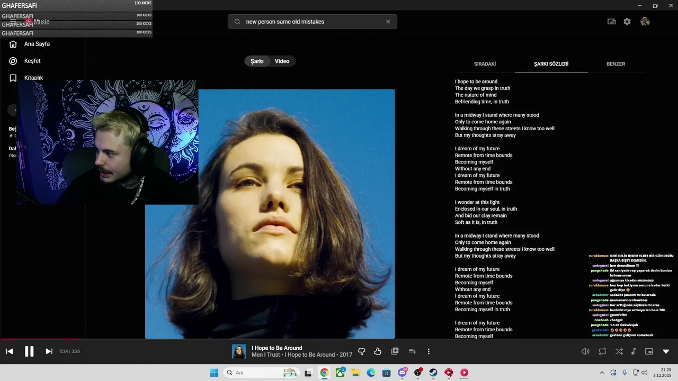
Task: Open the miniplayer picture-in-picture
Action: coord(649,351)
